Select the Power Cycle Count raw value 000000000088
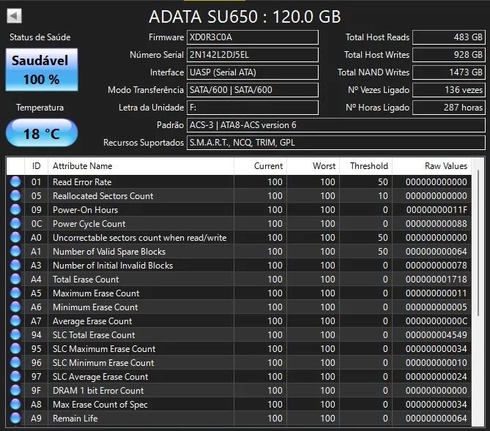The image size is (490, 431). click(x=437, y=224)
